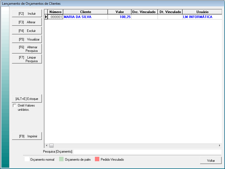Image resolution: width=225 pixels, height=169 pixels.
Task: Click the Número column header
Action: (55, 12)
